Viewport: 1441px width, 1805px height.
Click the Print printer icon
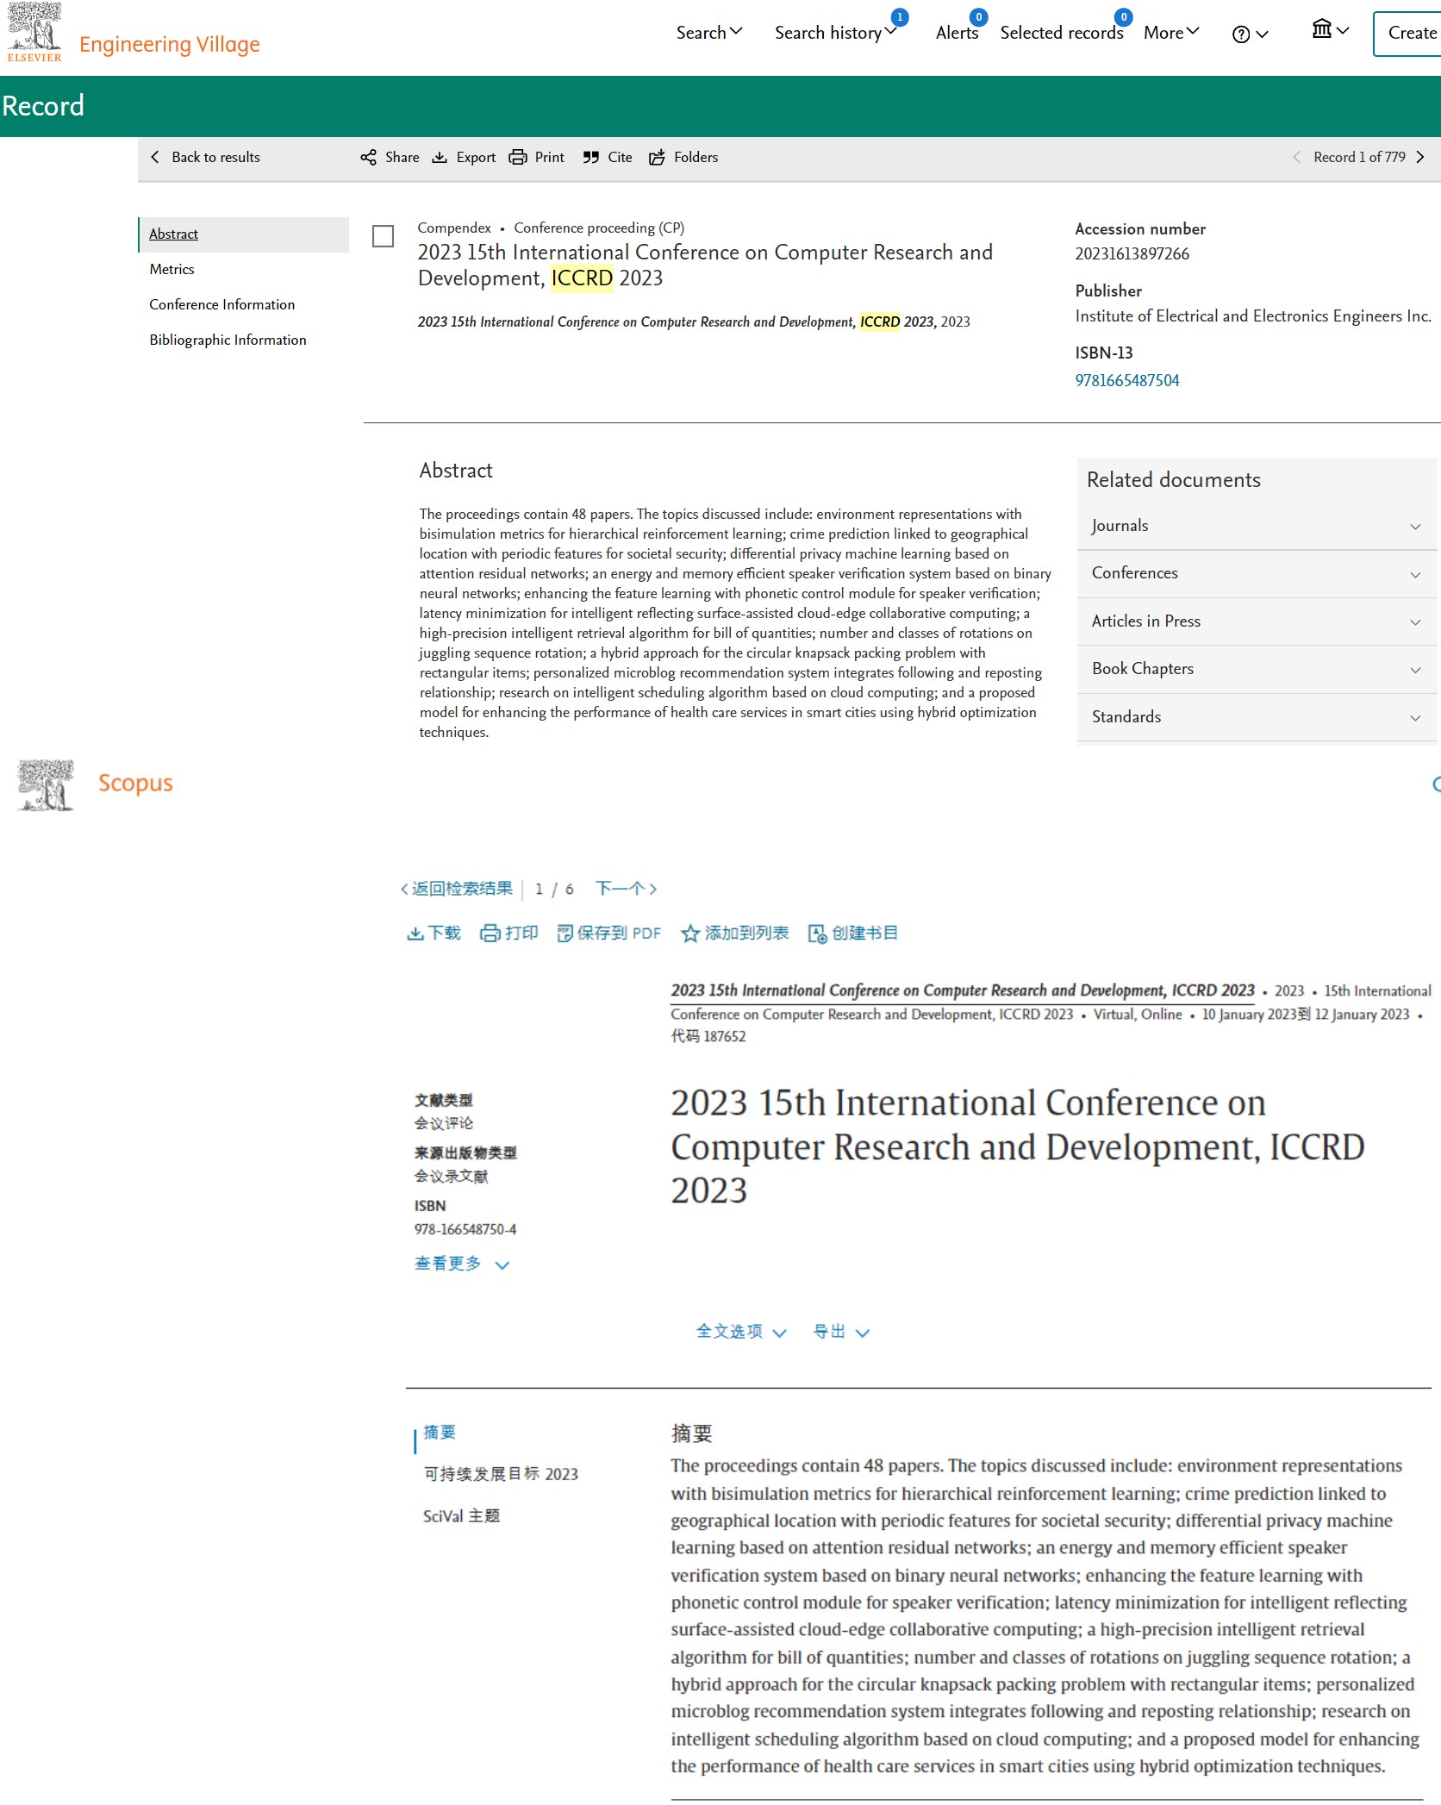coord(518,158)
